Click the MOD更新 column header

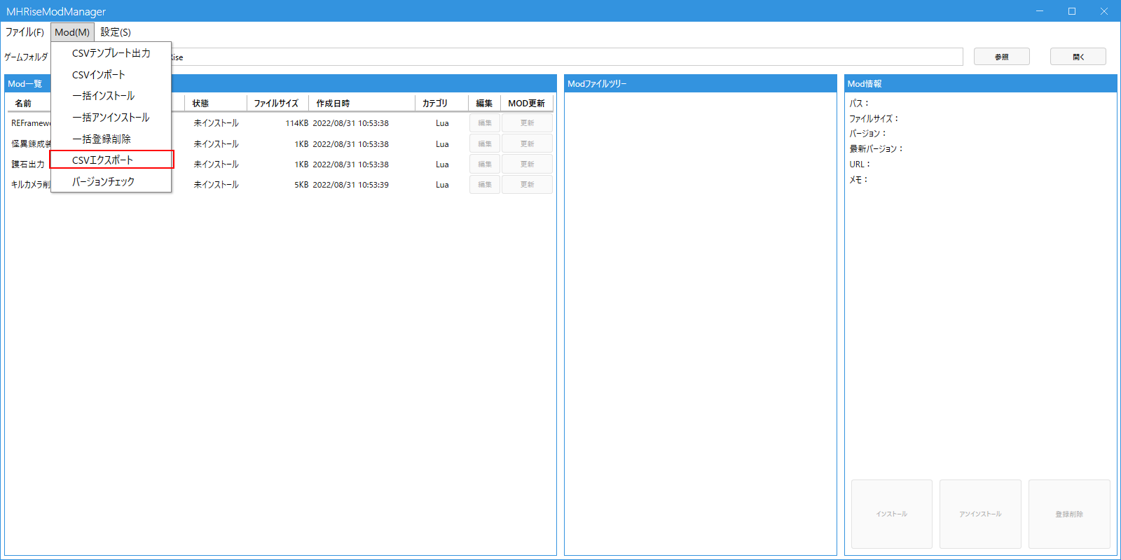(527, 103)
